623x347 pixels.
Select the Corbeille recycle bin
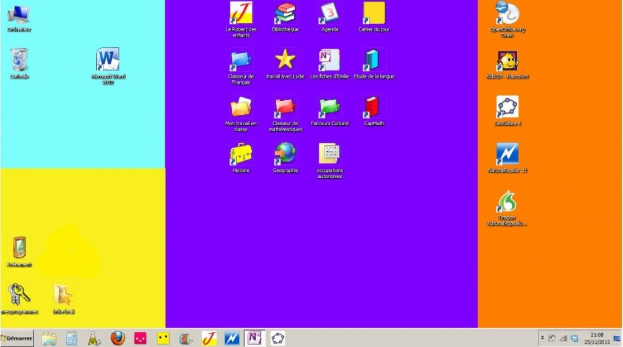(19, 60)
